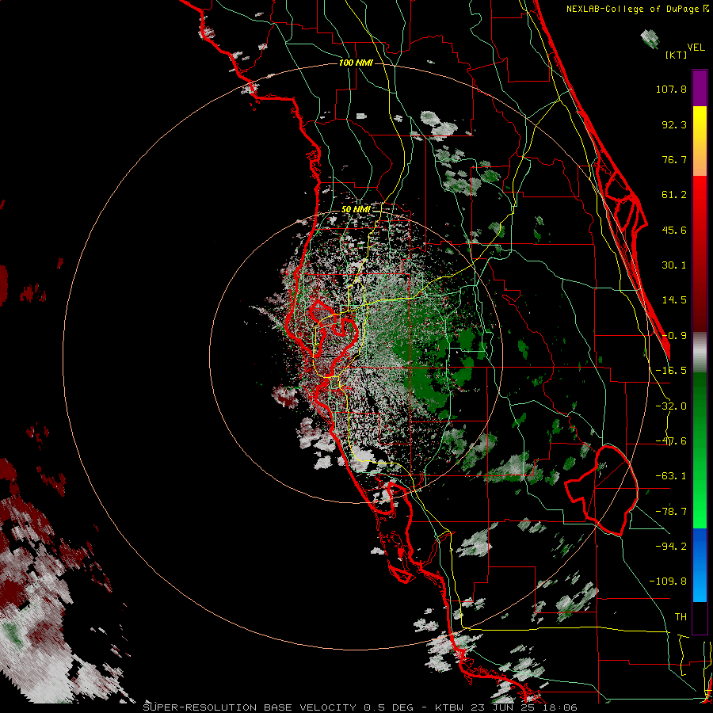Select the -32.0 velocity scale value
Screen dimensions: 713x713
tap(671, 406)
